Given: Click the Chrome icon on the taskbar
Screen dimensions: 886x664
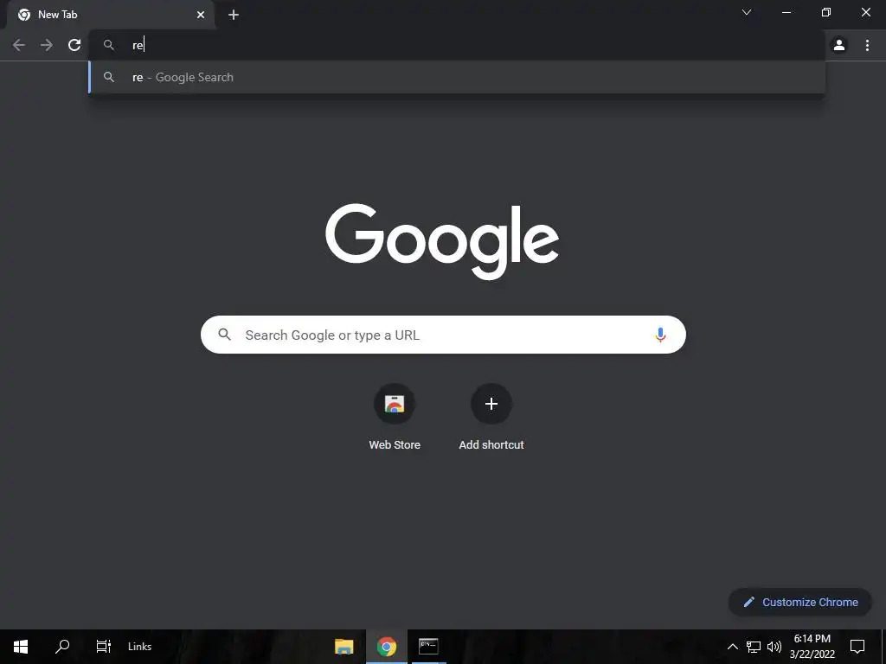Looking at the screenshot, I should pos(387,647).
